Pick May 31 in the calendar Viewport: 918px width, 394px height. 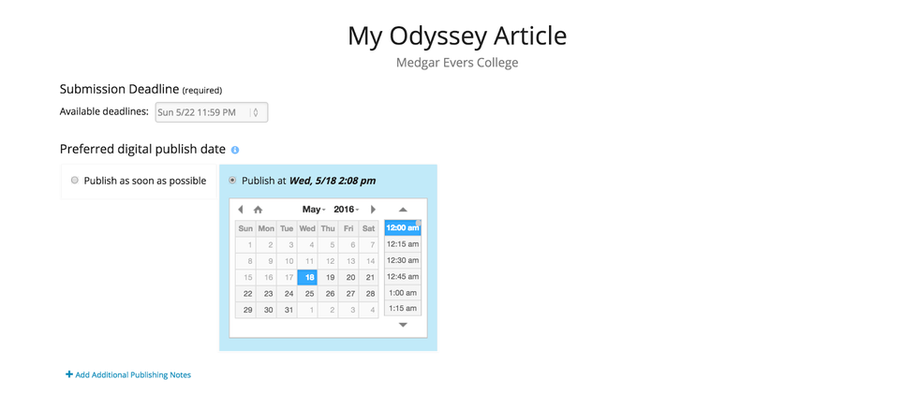(289, 310)
